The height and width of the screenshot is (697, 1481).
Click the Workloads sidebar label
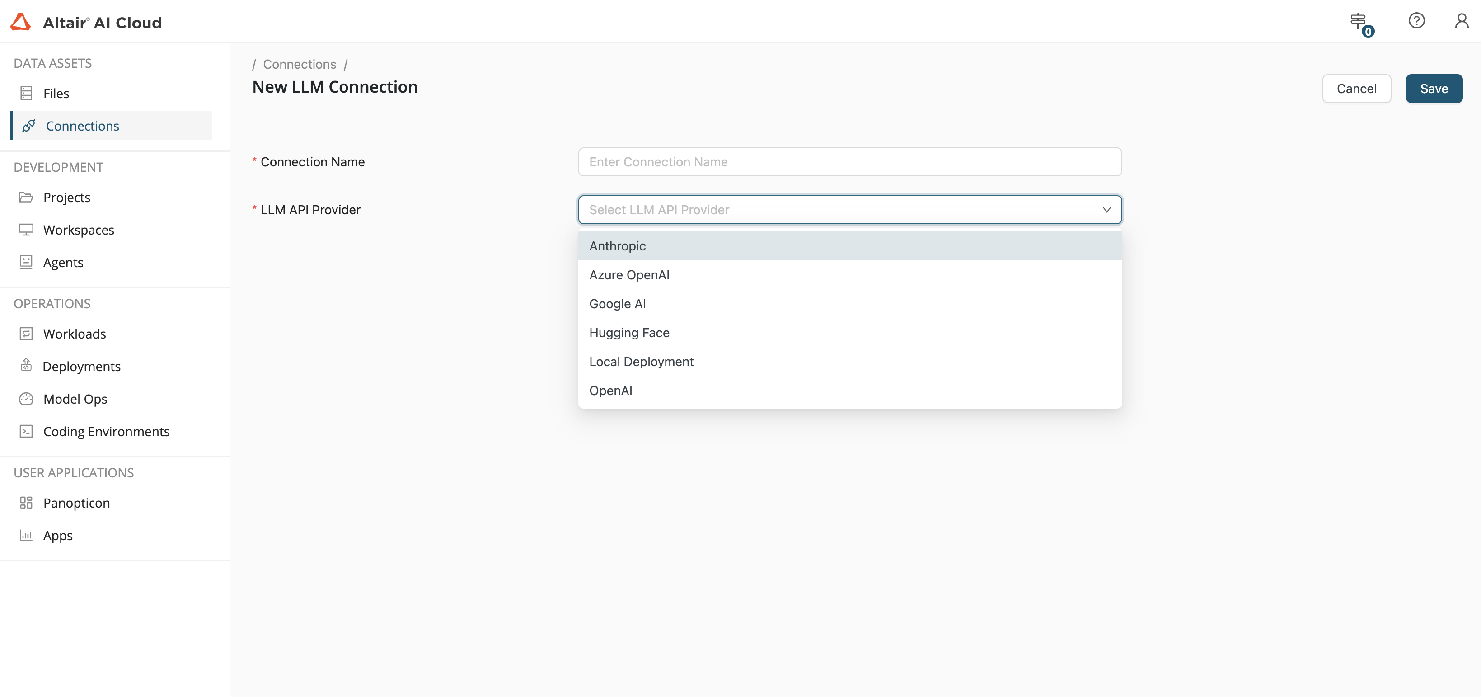(75, 334)
